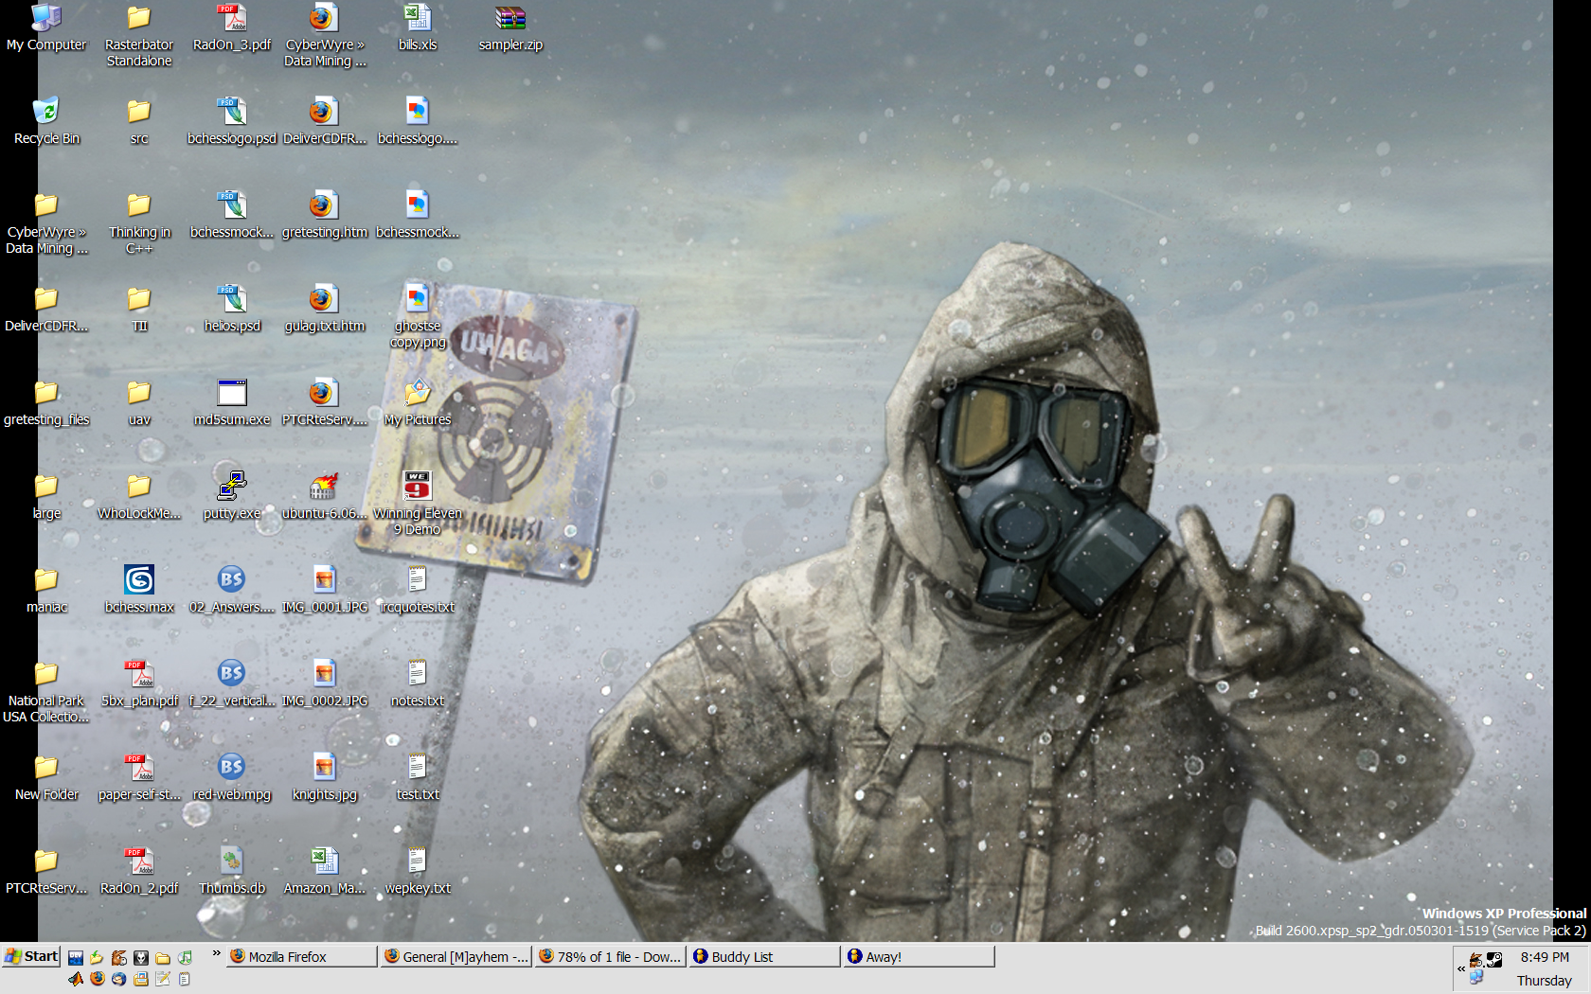Select the helios.psd file icon
The width and height of the screenshot is (1591, 994).
(232, 309)
